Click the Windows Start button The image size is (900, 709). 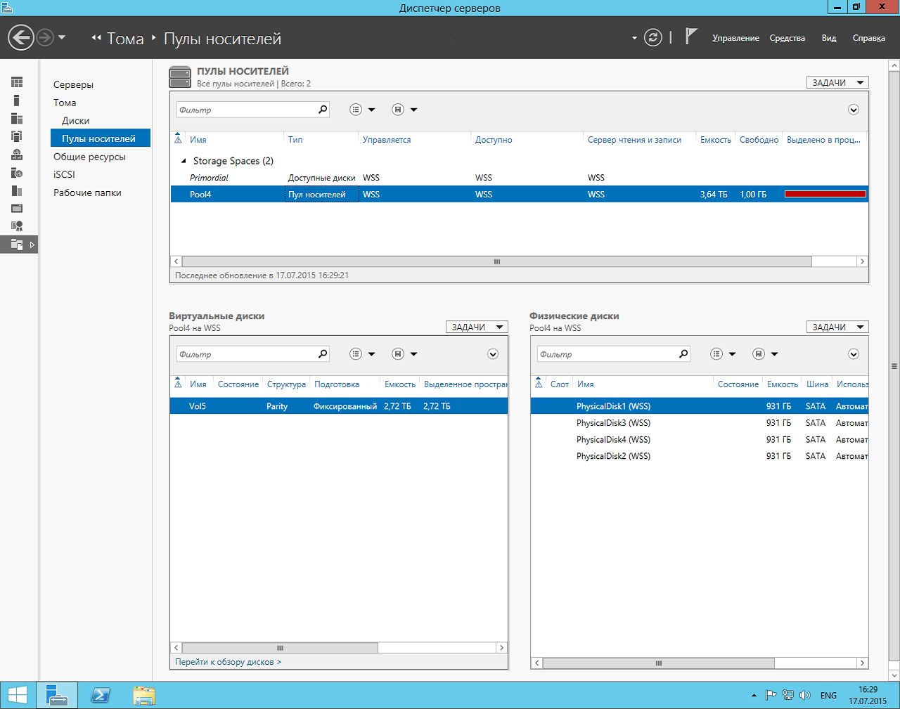tap(17, 695)
